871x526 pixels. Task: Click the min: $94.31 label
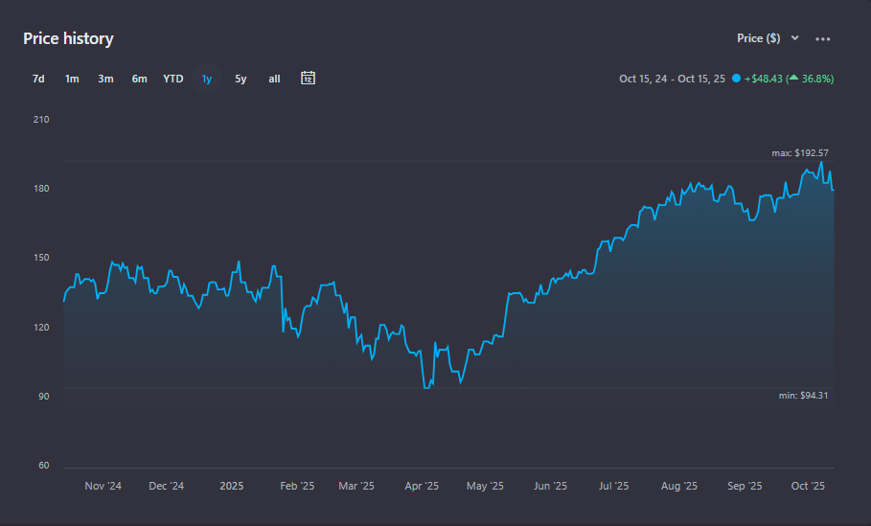(801, 396)
